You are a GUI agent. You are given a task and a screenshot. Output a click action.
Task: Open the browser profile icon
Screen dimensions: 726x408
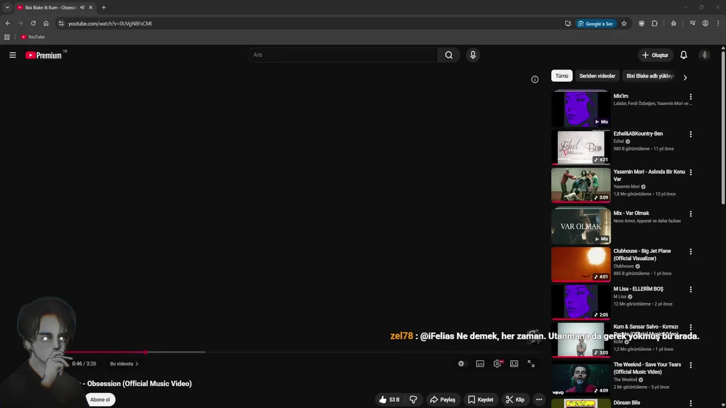tap(706, 23)
